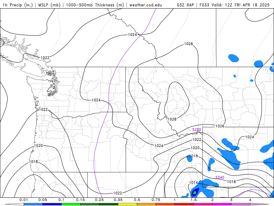
Task: Click the "12Z FRI APR 18 2025" valid time
Action: click(x=247, y=5)
